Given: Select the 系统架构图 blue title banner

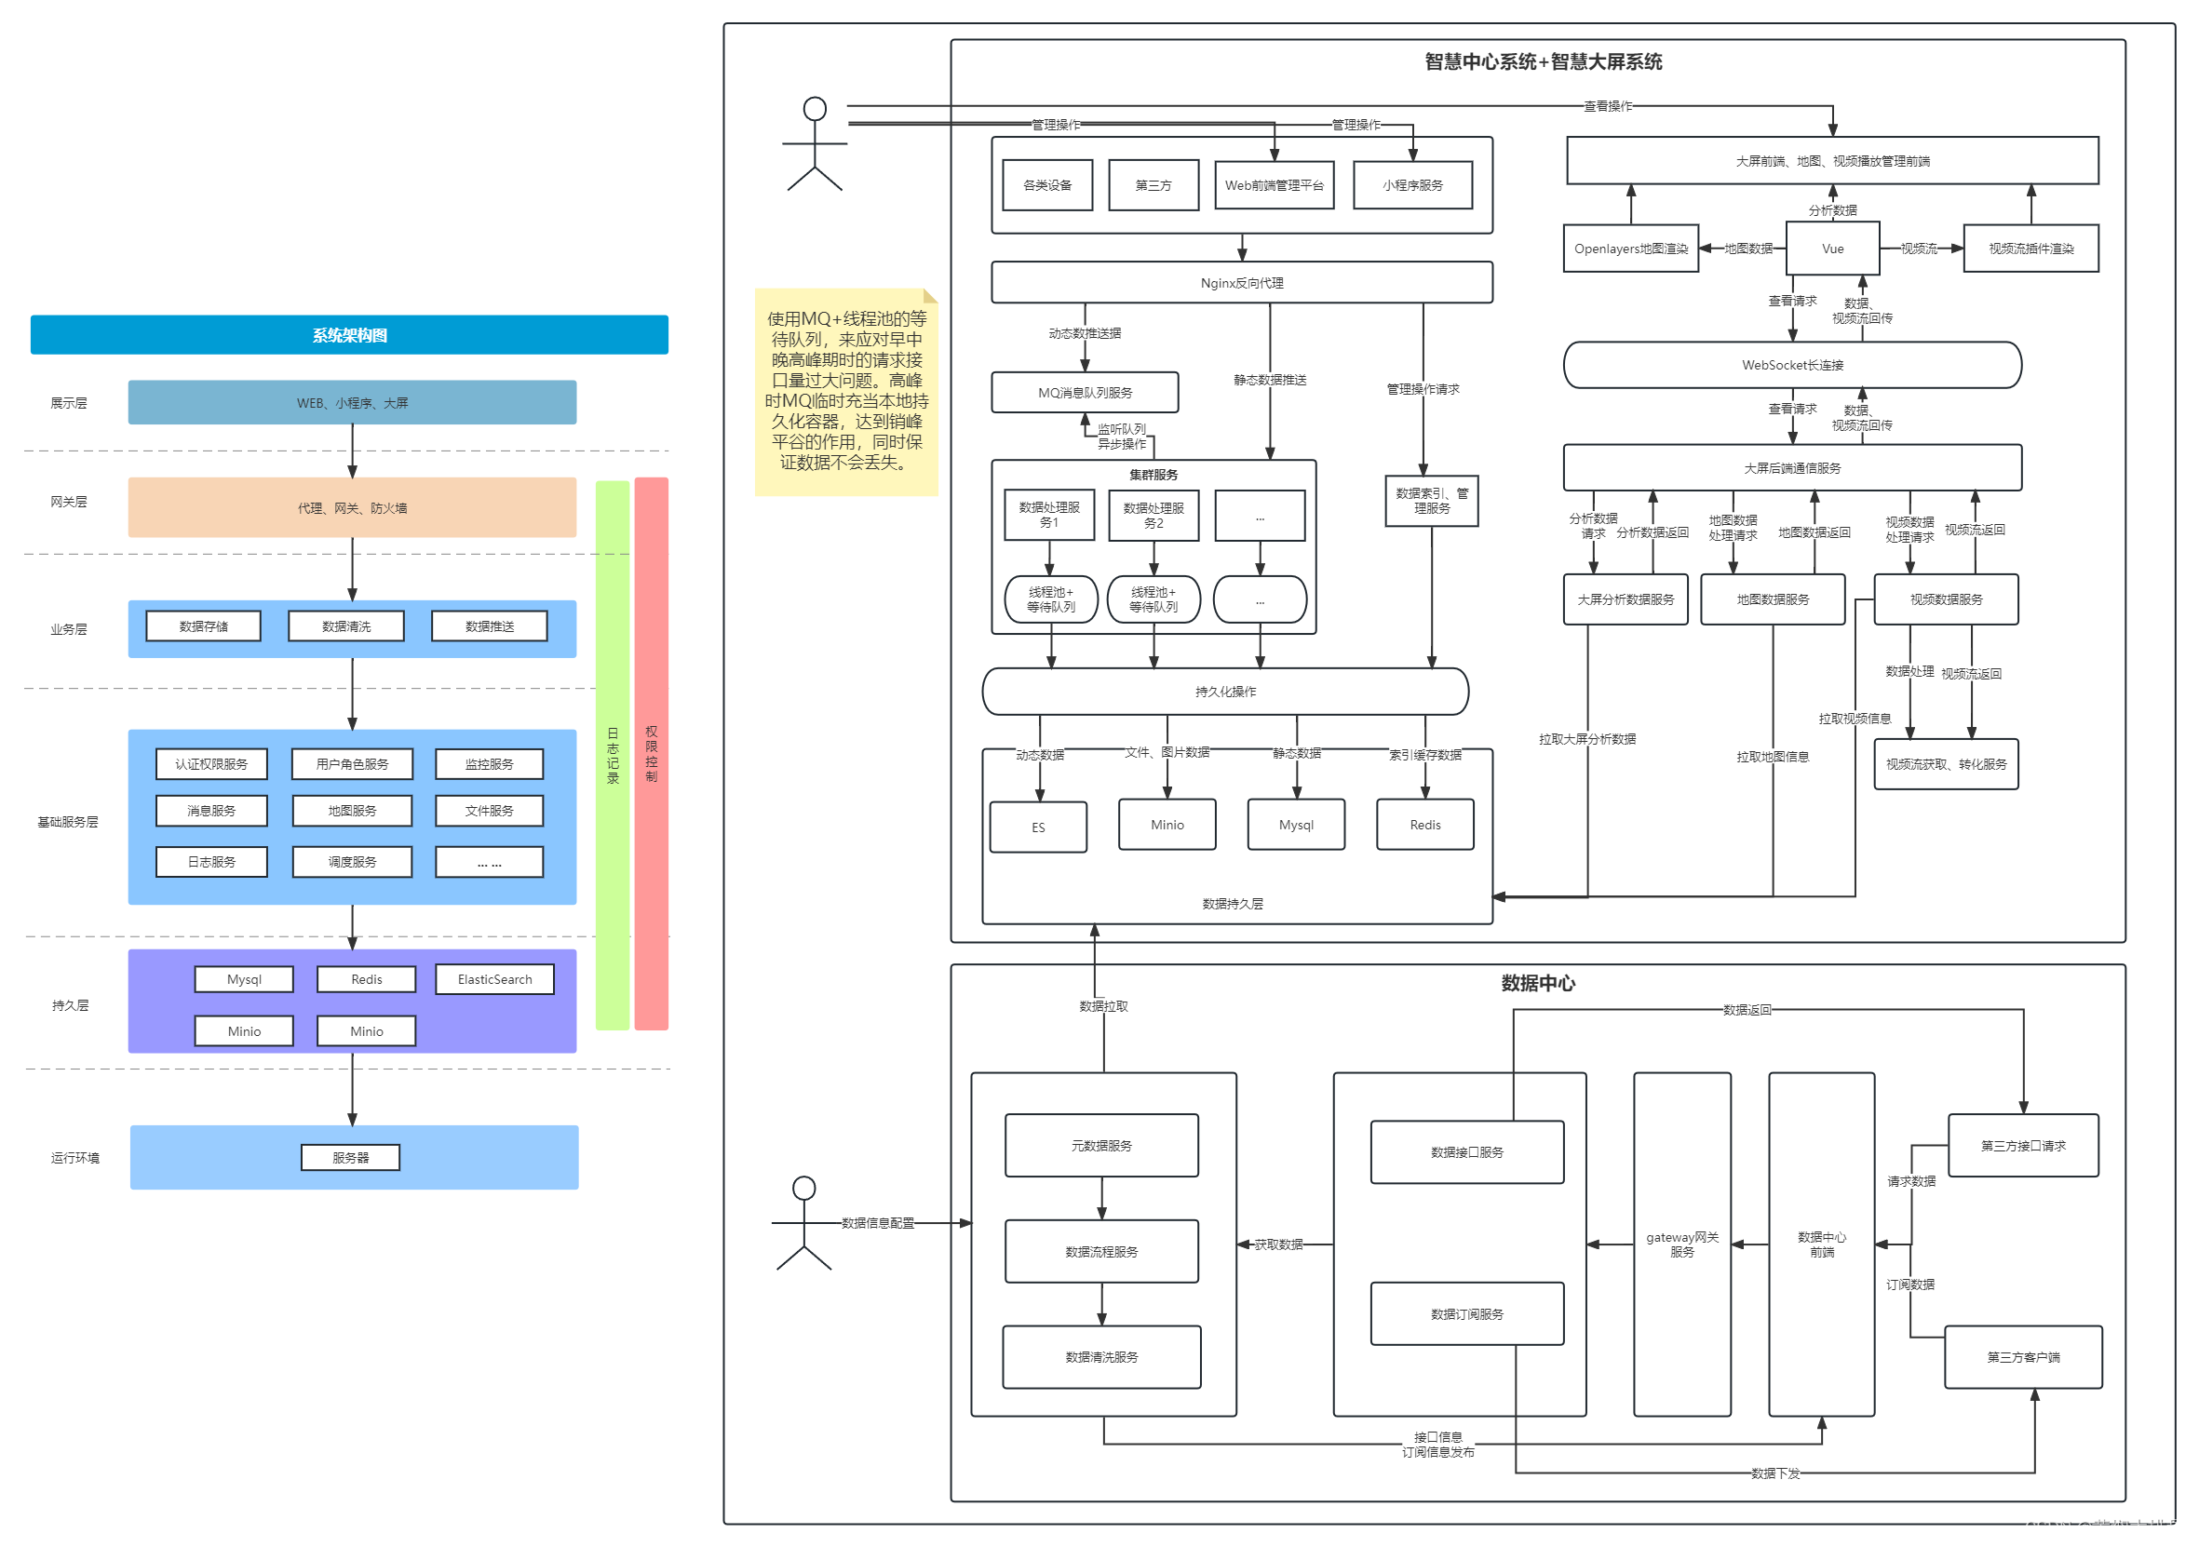Looking at the screenshot, I should click(349, 335).
